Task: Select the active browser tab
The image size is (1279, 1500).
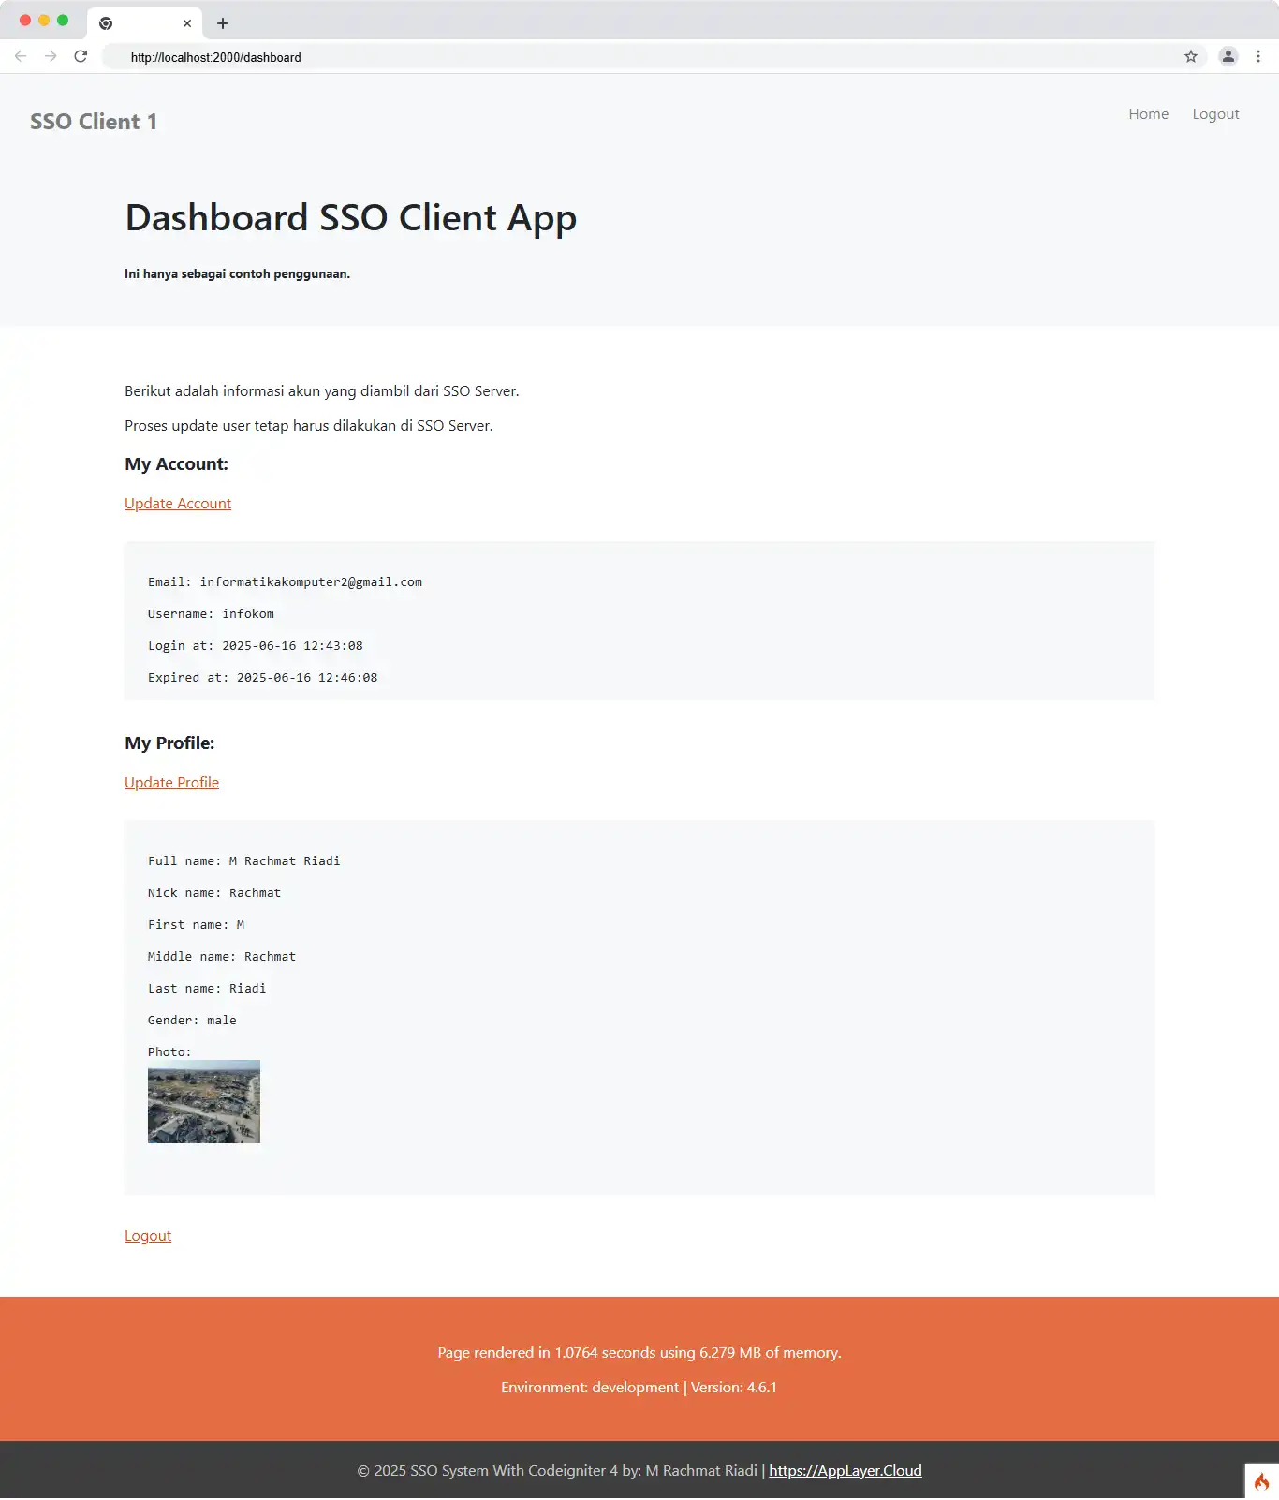Action: point(144,23)
